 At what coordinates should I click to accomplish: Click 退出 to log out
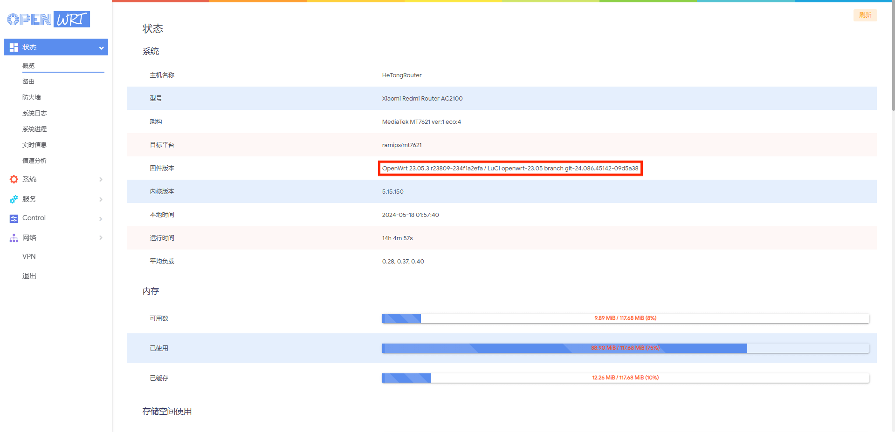(x=29, y=276)
